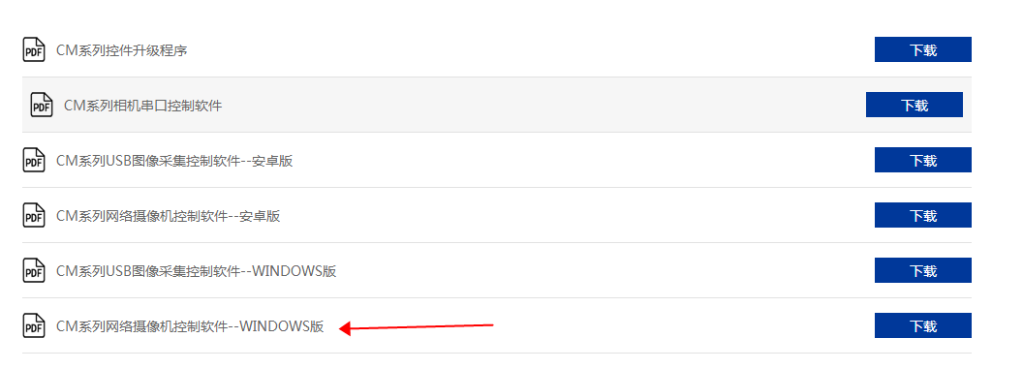The image size is (1023, 369).
Task: Download CM系列相机串口控制软件 with 下载 button
Action: [914, 105]
